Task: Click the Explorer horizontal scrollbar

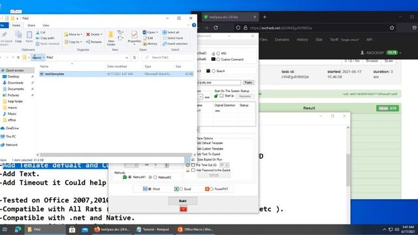Action: click(116, 155)
